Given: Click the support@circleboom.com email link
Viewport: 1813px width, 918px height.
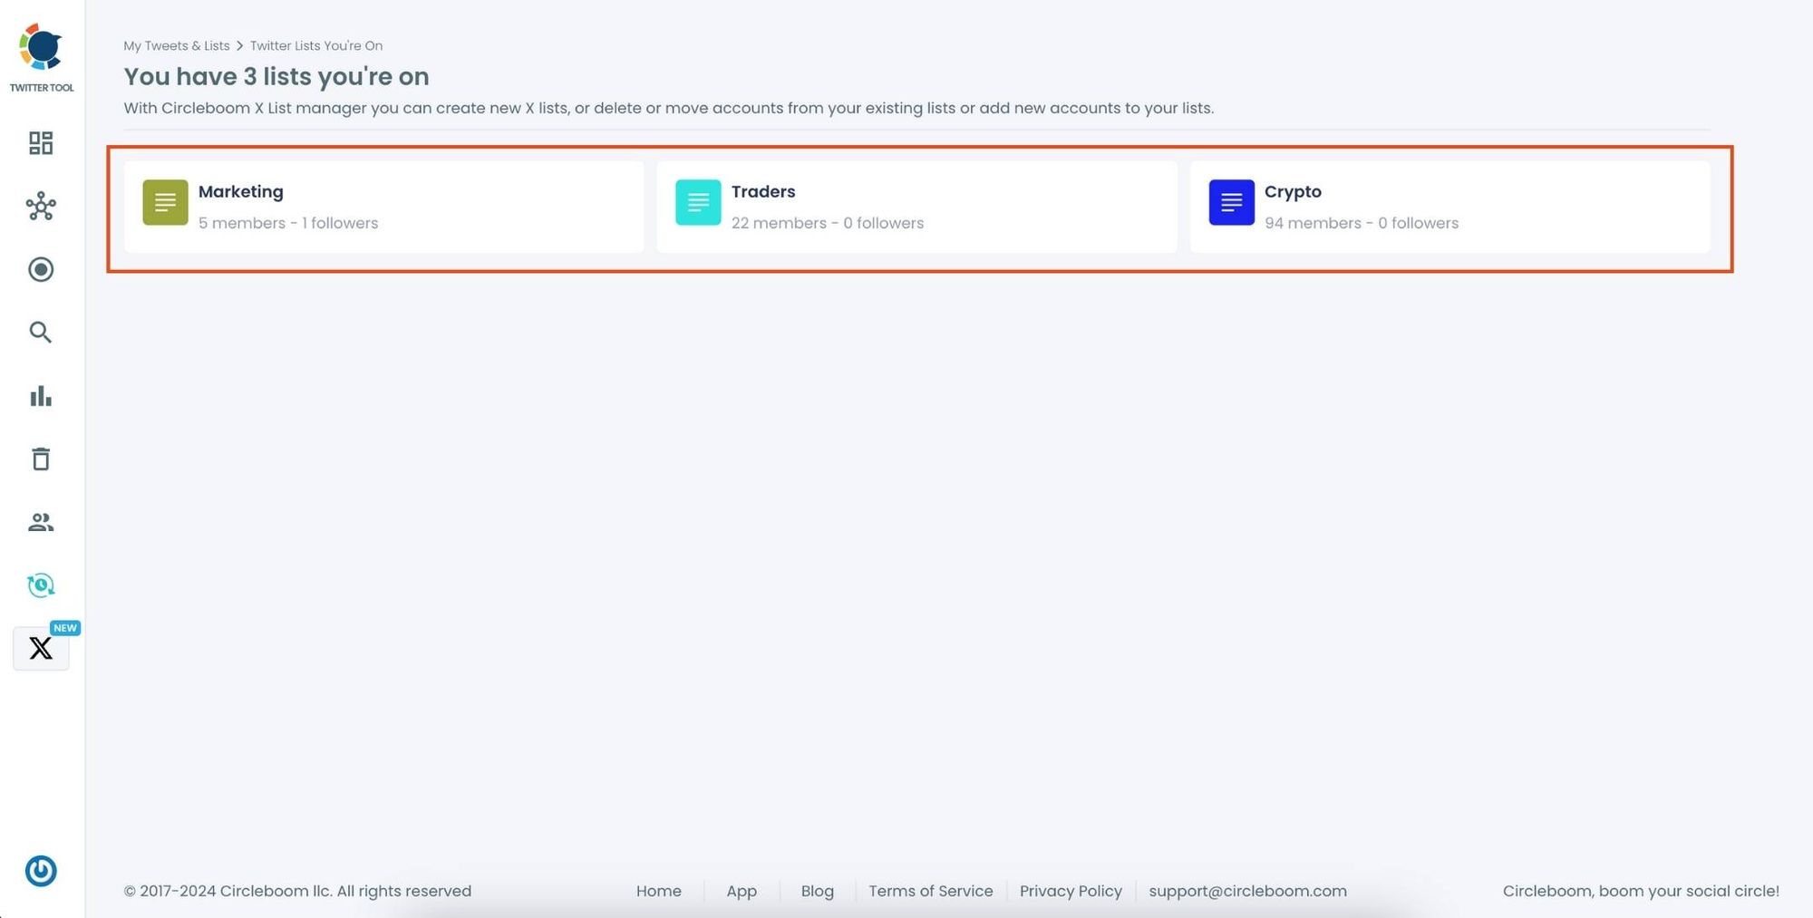Looking at the screenshot, I should tap(1248, 891).
